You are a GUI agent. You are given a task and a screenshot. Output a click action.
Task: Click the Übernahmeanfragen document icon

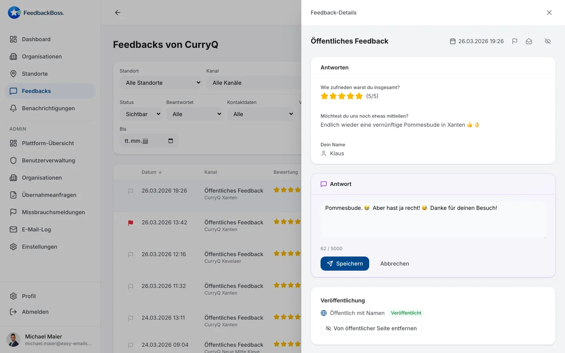[13, 195]
